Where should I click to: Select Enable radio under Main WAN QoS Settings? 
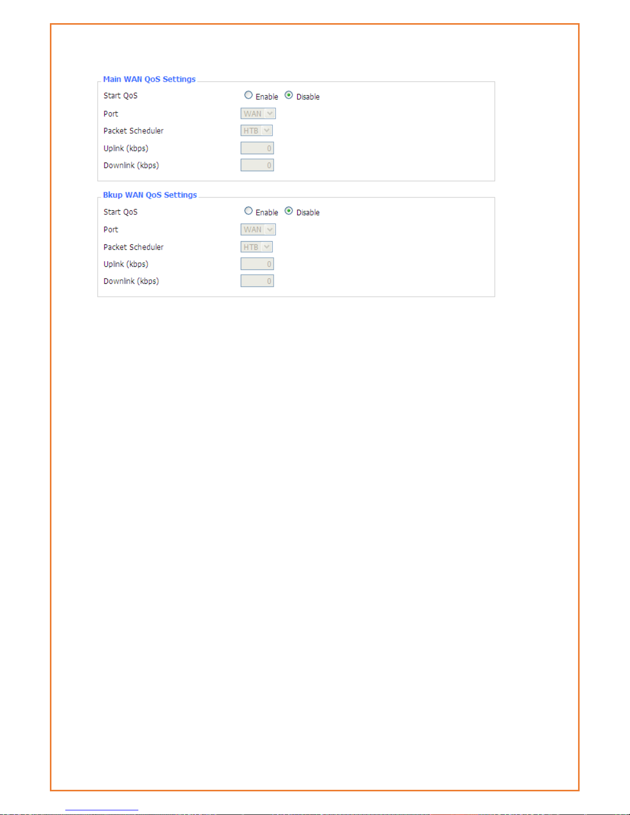pyautogui.click(x=248, y=95)
